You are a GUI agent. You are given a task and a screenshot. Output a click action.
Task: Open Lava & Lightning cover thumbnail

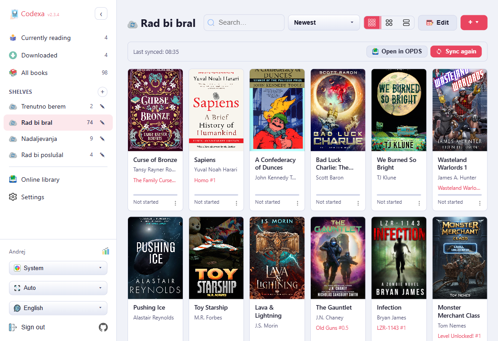click(277, 258)
